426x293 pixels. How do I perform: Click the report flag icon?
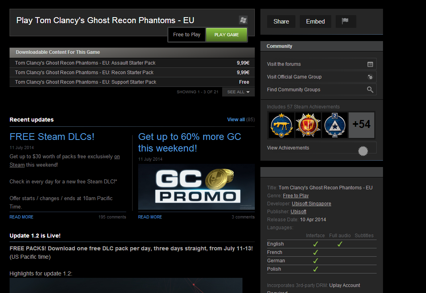345,21
